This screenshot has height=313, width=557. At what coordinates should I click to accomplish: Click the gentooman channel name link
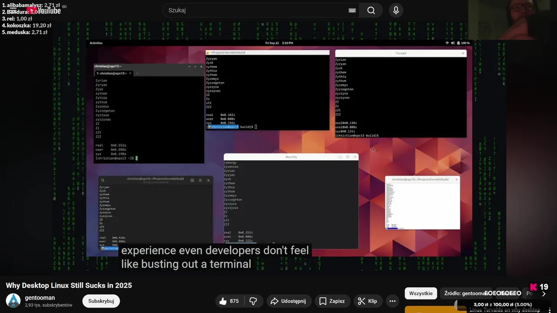[40, 298]
